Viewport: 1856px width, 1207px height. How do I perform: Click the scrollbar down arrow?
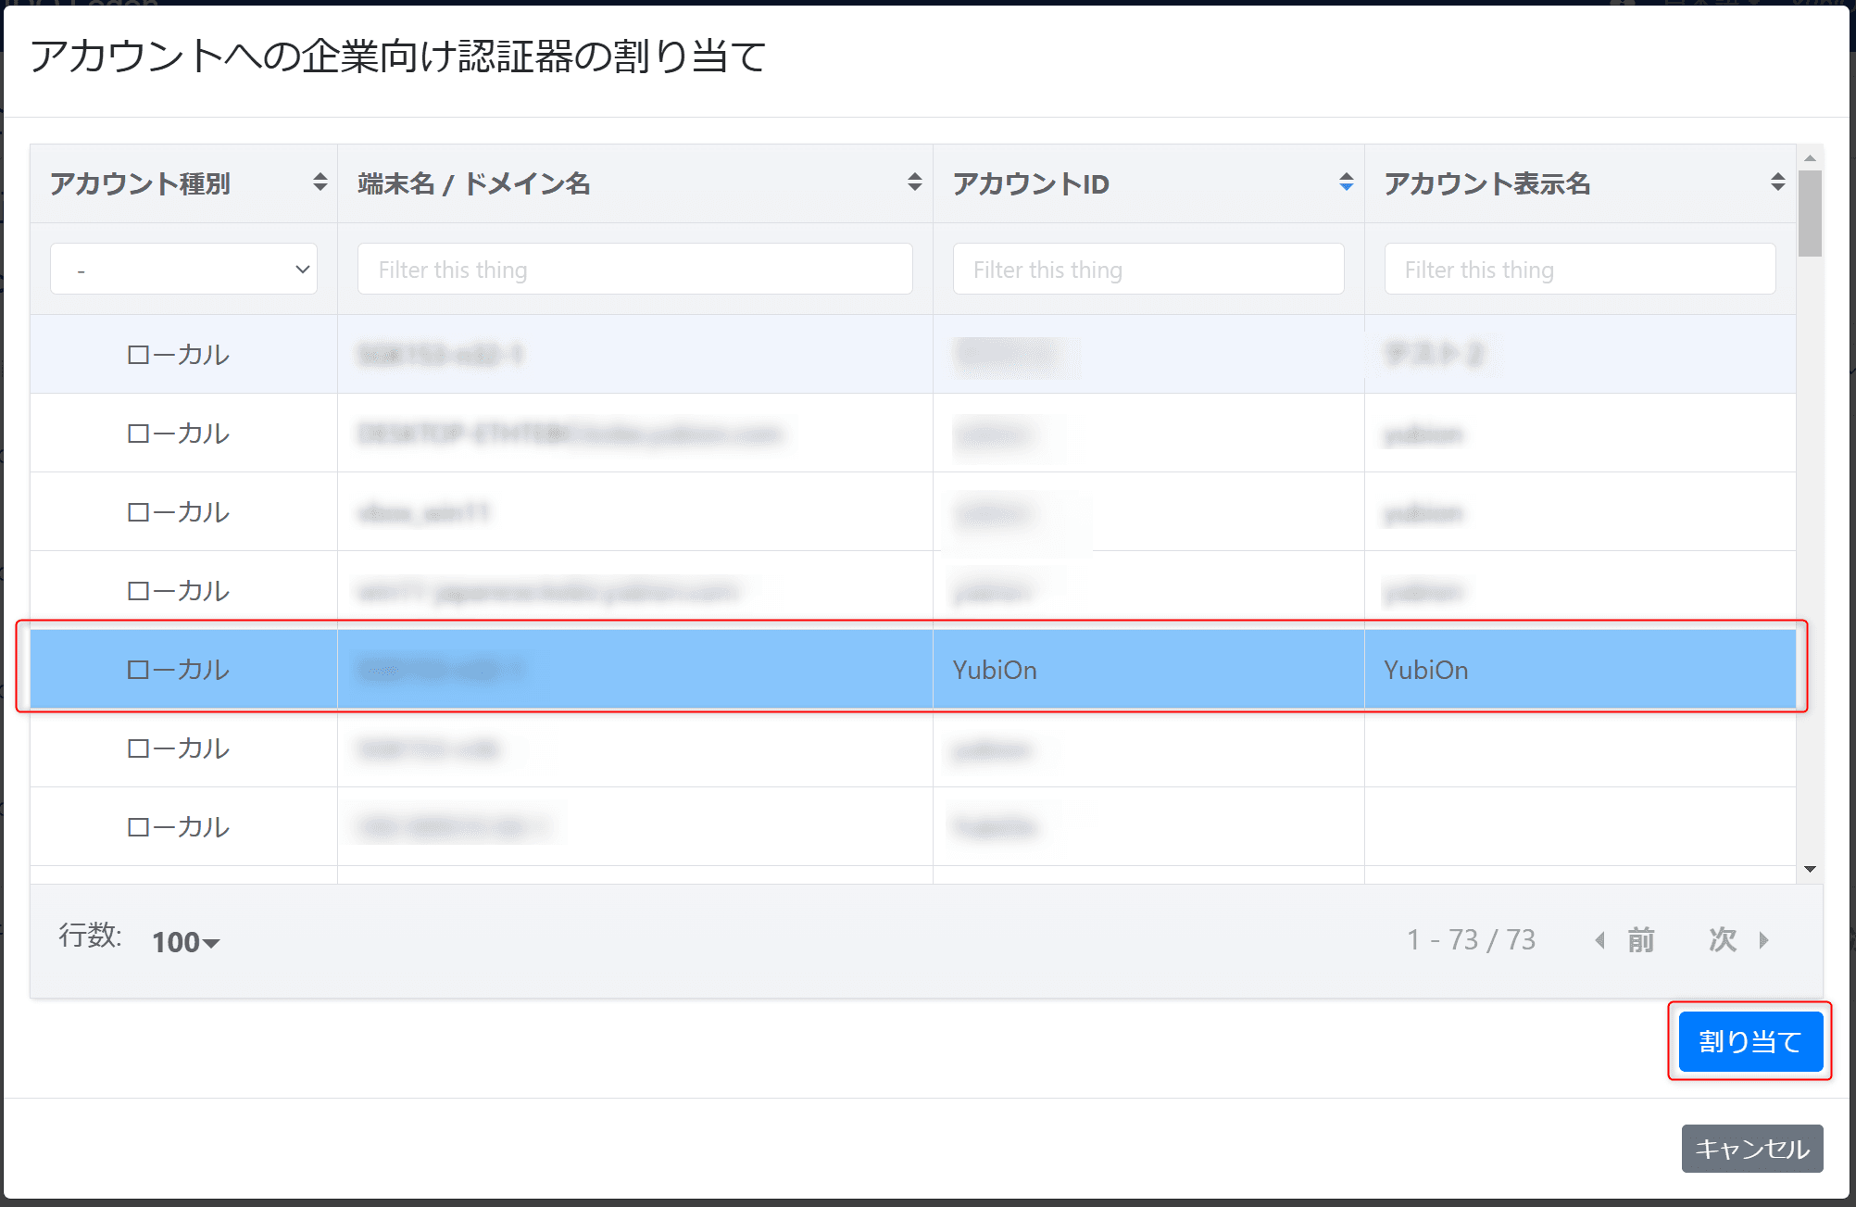(1810, 869)
